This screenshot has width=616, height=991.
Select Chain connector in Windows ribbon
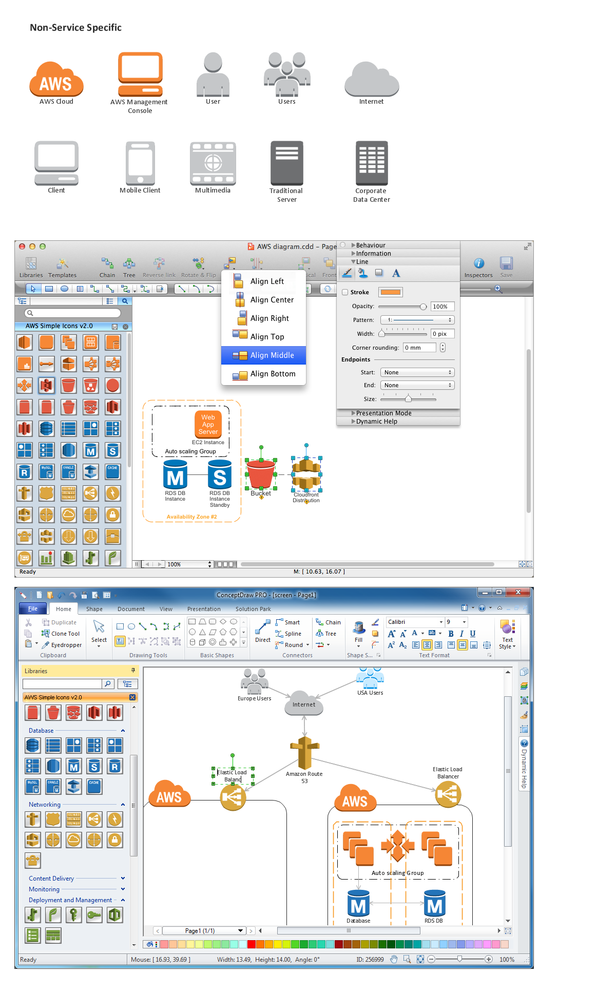tap(328, 622)
